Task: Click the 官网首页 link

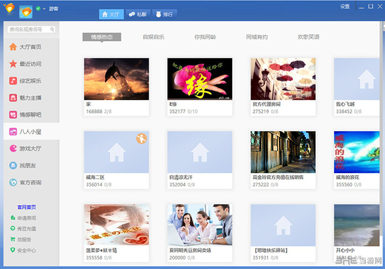Action: point(27,208)
